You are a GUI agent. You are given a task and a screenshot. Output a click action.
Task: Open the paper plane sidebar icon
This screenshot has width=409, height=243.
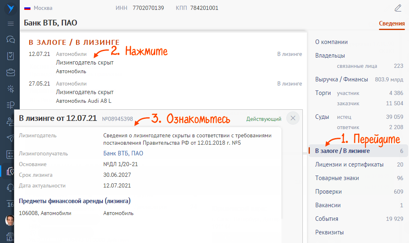10,138
